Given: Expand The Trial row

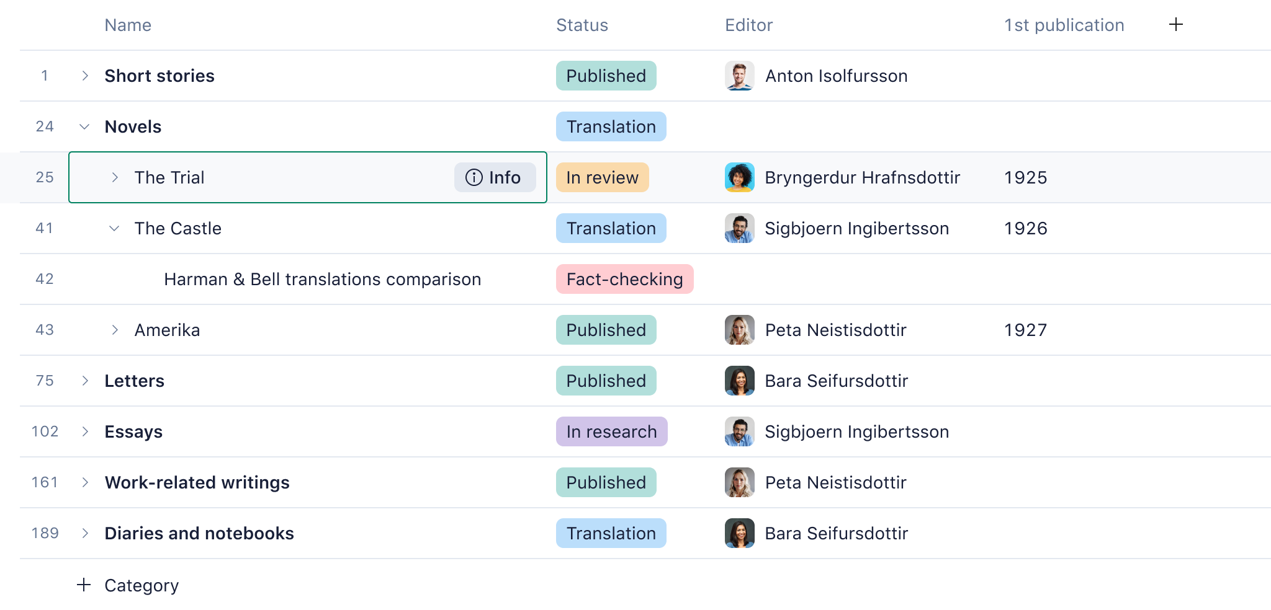Looking at the screenshot, I should click(x=115, y=177).
